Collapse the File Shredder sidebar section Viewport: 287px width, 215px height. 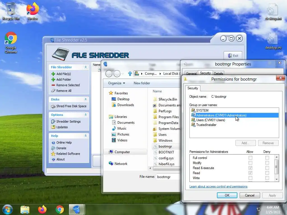coord(85,67)
